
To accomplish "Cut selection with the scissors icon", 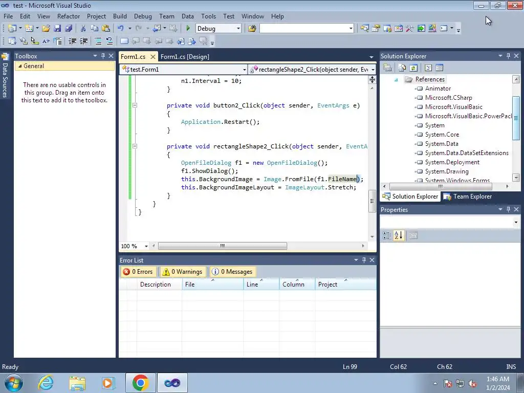I will [83, 29].
